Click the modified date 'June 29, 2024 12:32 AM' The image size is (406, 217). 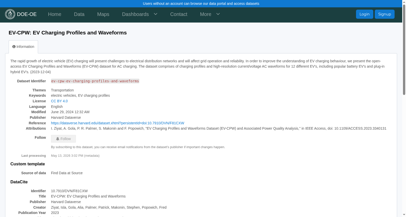tap(70, 112)
